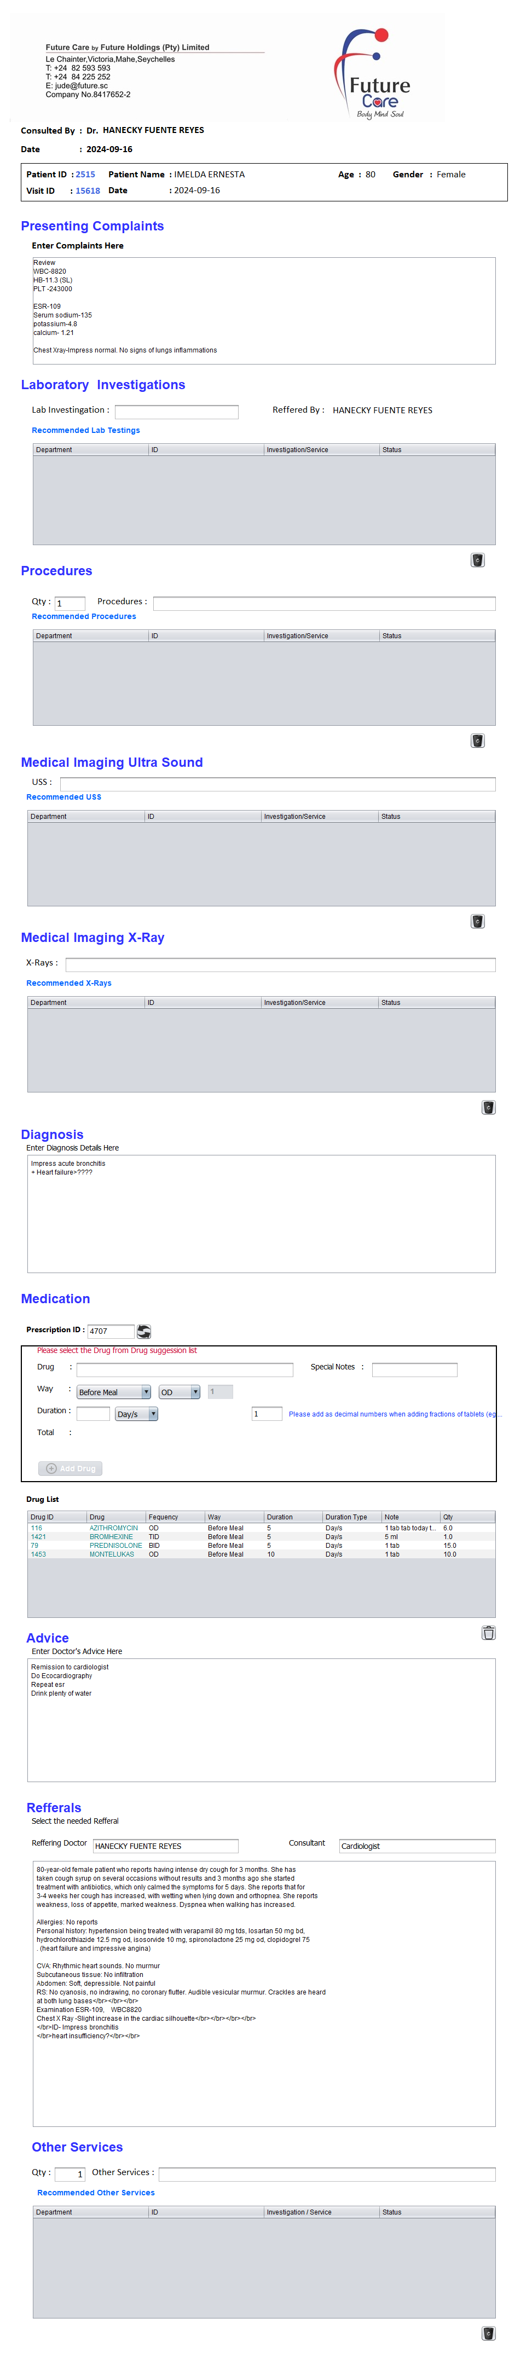The height and width of the screenshot is (2359, 509).
Task: Click the Special Notes text field
Action: pos(414,1369)
